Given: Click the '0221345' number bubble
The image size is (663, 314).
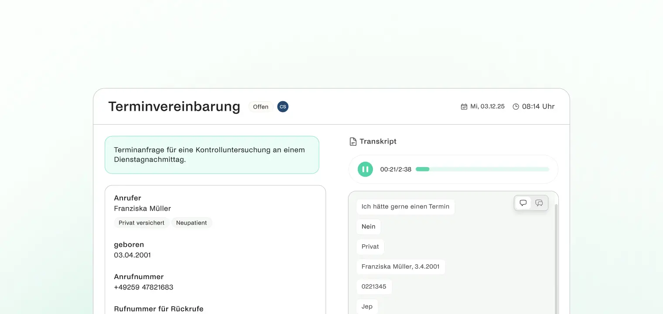Looking at the screenshot, I should (374, 287).
